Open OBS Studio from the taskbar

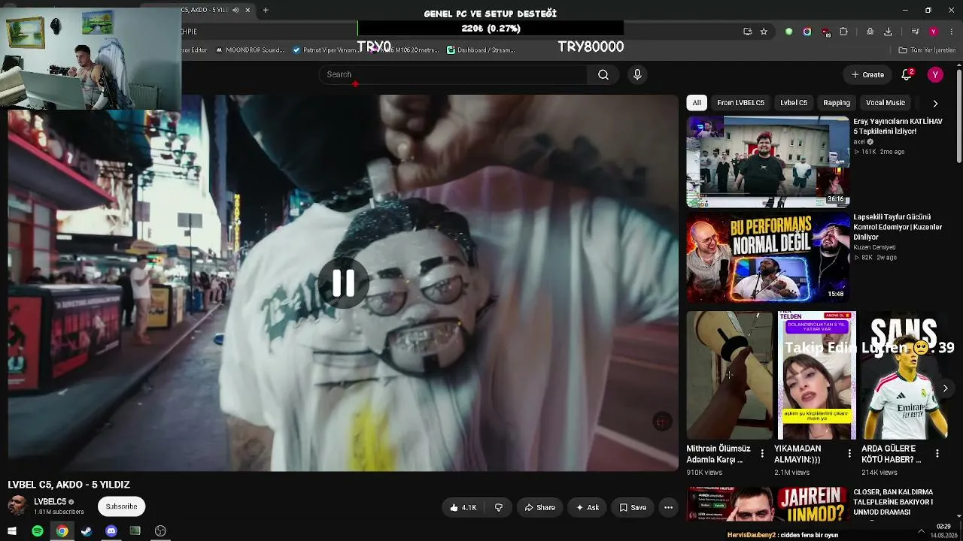160,531
